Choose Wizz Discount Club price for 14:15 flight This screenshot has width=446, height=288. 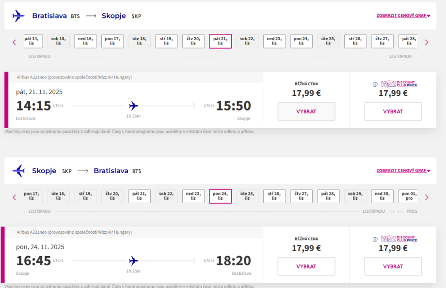(393, 112)
